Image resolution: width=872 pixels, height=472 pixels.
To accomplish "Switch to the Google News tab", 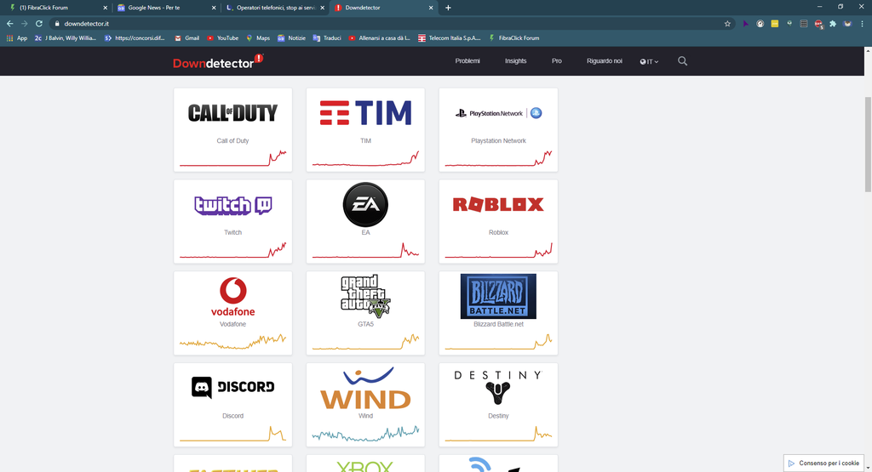I will (x=167, y=8).
